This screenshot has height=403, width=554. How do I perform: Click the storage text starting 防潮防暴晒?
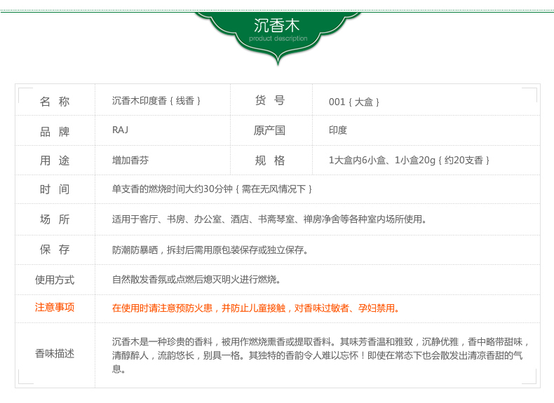[x=210, y=250]
